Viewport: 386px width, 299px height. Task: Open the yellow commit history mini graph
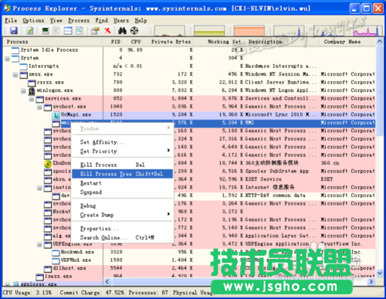(209, 31)
